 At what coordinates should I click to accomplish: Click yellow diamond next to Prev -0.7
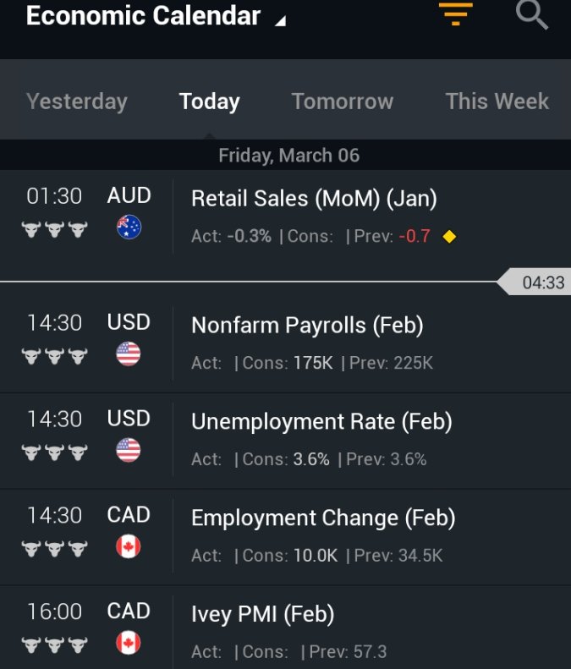449,236
